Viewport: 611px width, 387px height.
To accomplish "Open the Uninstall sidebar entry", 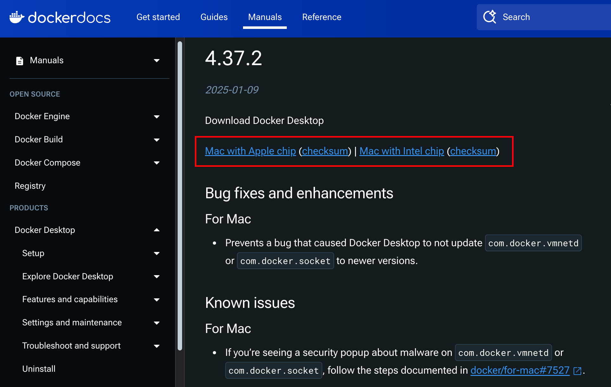I will click(39, 369).
